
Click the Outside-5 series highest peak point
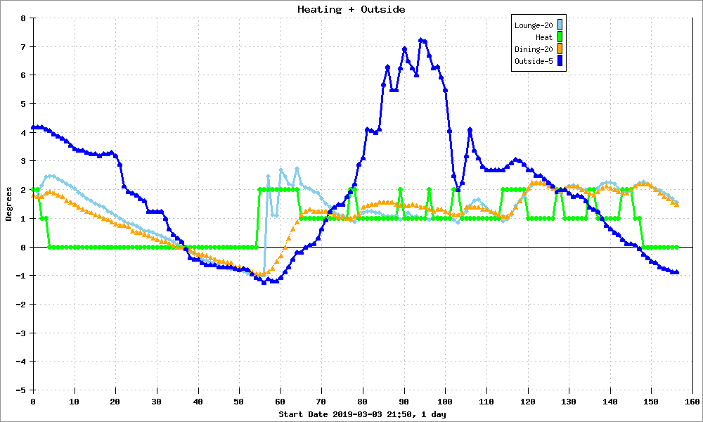click(x=420, y=40)
